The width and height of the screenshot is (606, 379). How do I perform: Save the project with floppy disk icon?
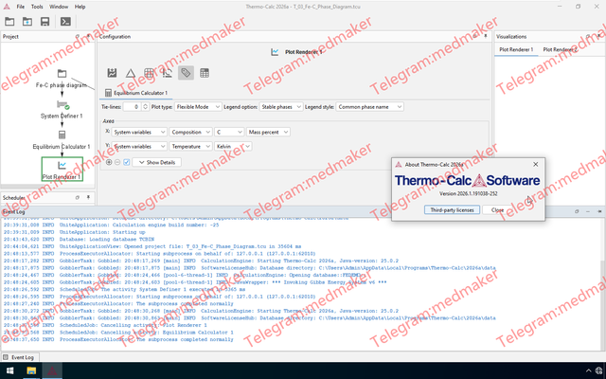(x=45, y=22)
